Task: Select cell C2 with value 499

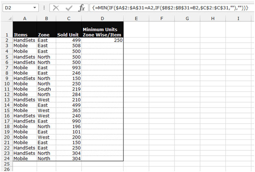Action: pyautogui.click(x=69, y=40)
